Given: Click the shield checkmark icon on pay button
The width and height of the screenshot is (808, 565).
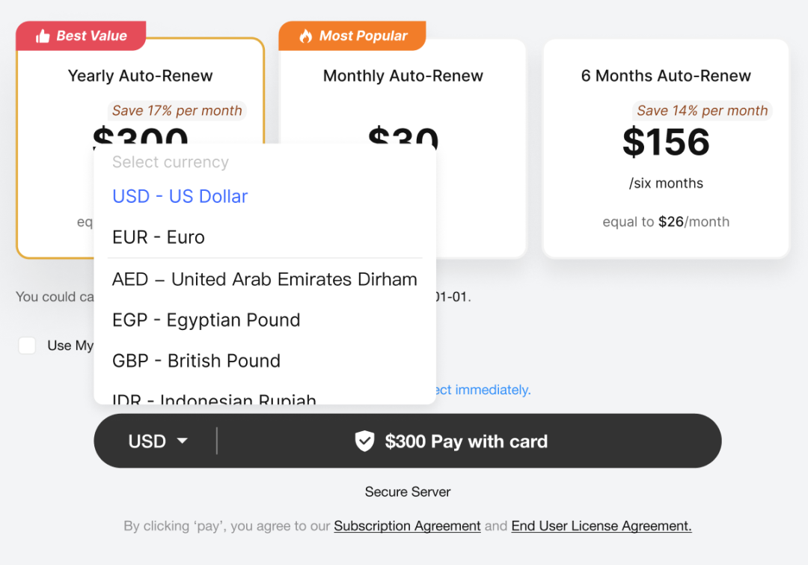Looking at the screenshot, I should (364, 442).
